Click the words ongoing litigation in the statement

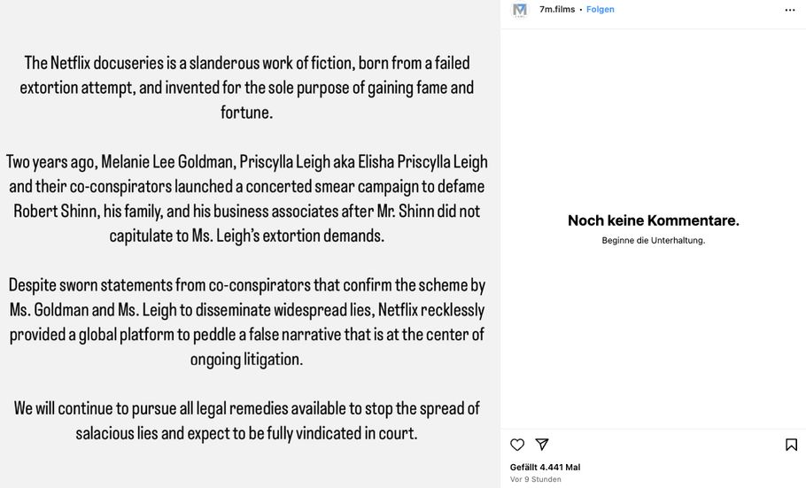click(246, 359)
